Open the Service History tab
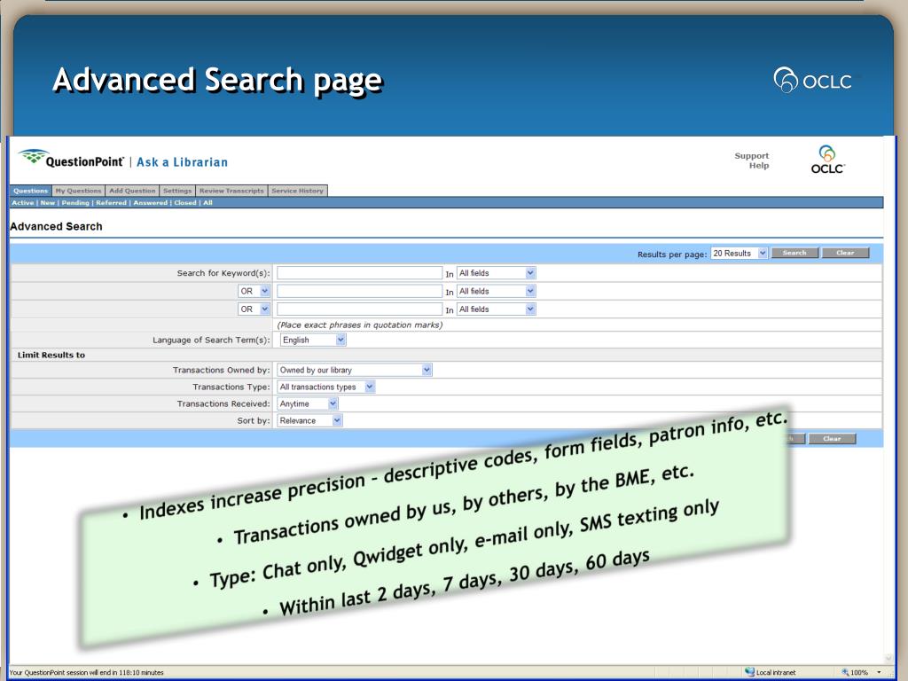 (298, 191)
